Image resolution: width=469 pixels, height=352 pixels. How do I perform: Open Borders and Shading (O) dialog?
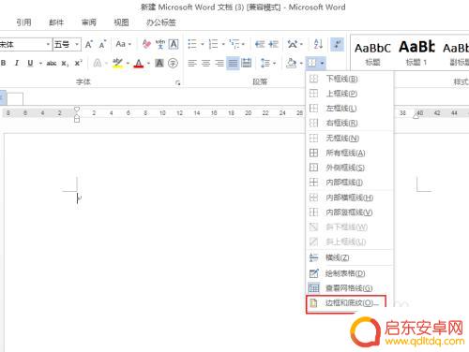[346, 303]
